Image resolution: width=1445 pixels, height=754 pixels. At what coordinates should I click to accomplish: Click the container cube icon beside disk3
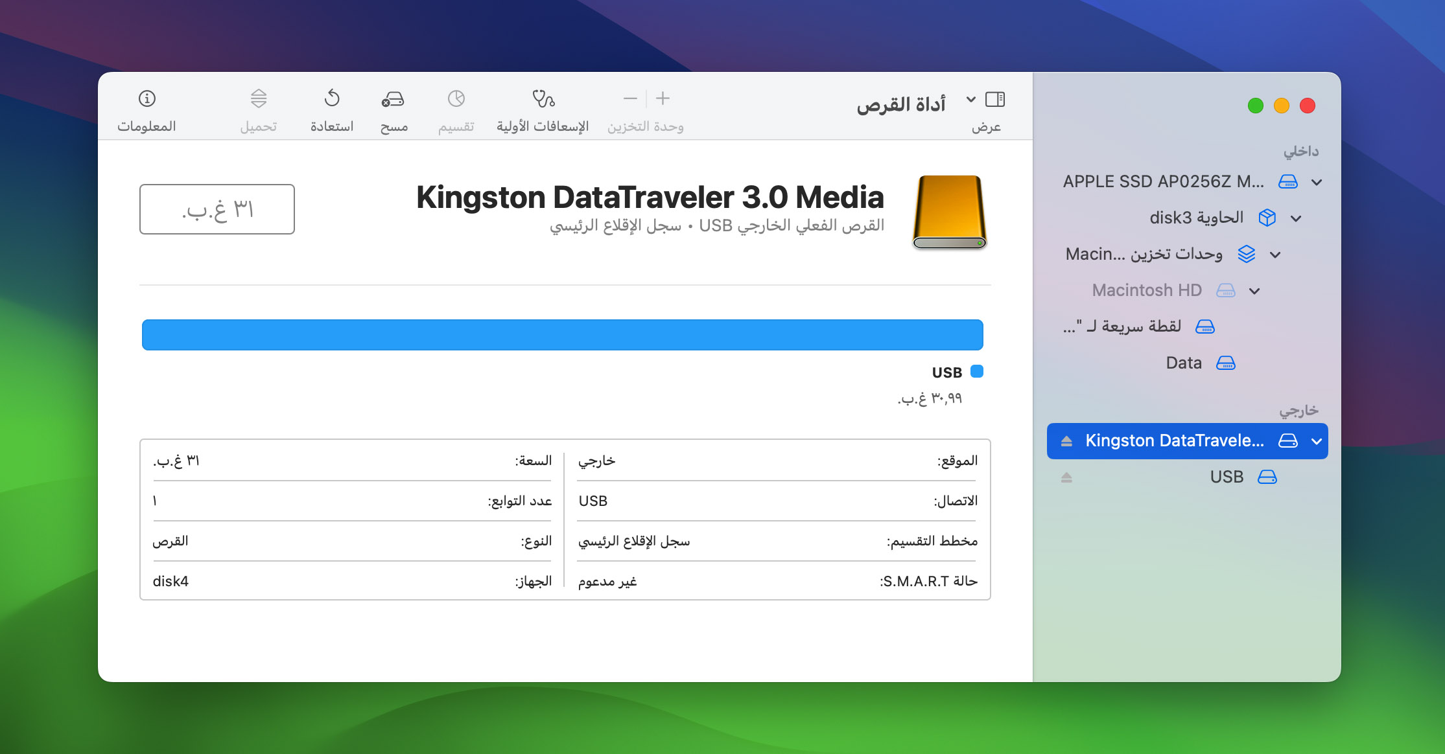click(x=1267, y=218)
